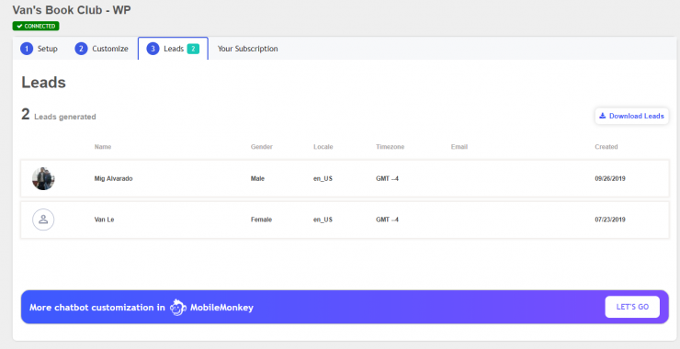Click the Timezone column header
Image resolution: width=680 pixels, height=349 pixels.
click(390, 147)
